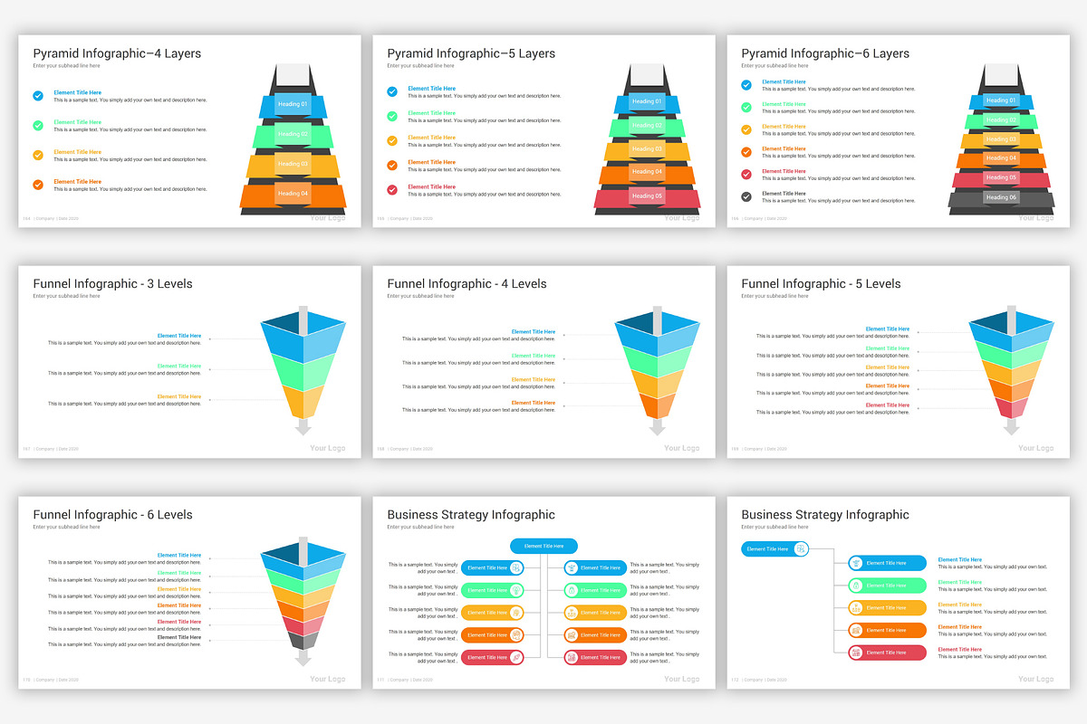Select the green check icon in Pyramid 5 Layers slide
Screen dimensions: 1087x724
tap(392, 116)
